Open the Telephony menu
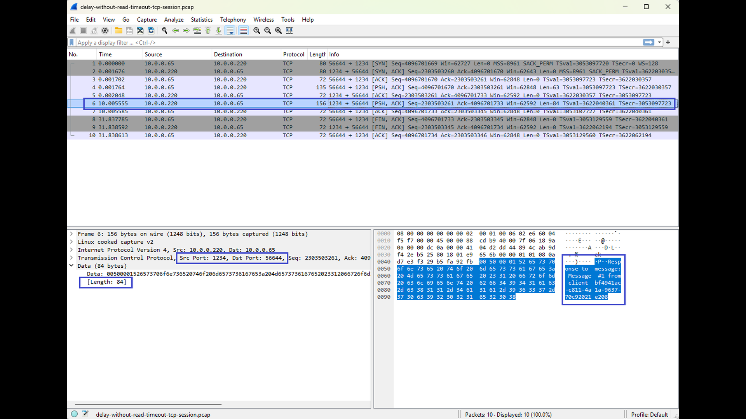The image size is (746, 419). (233, 20)
